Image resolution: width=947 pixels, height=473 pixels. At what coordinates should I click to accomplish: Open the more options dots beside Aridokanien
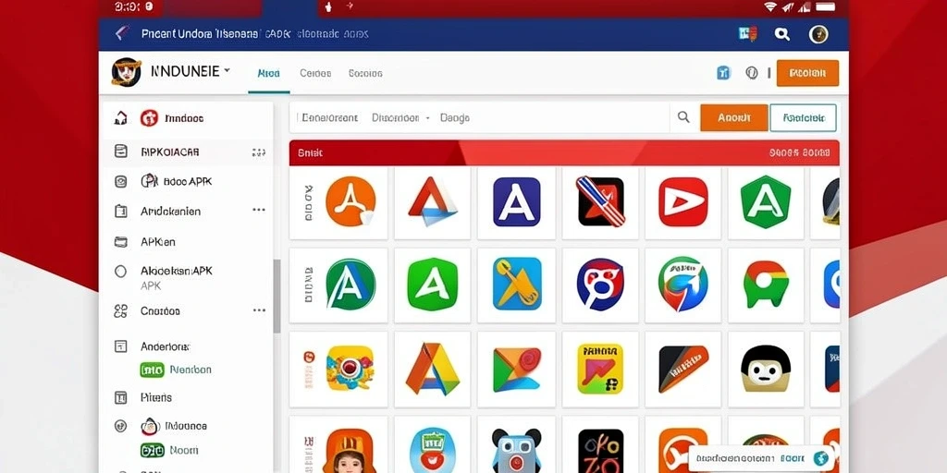pyautogui.click(x=259, y=210)
